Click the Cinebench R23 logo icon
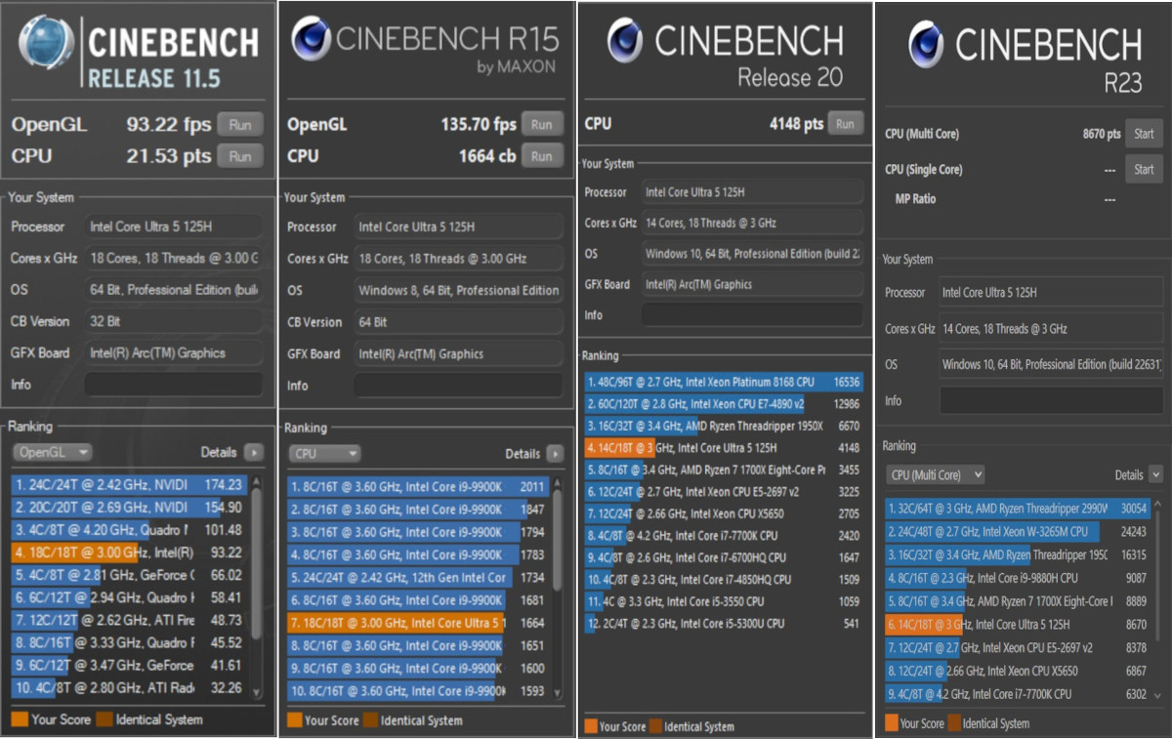The image size is (1172, 739). [x=925, y=43]
